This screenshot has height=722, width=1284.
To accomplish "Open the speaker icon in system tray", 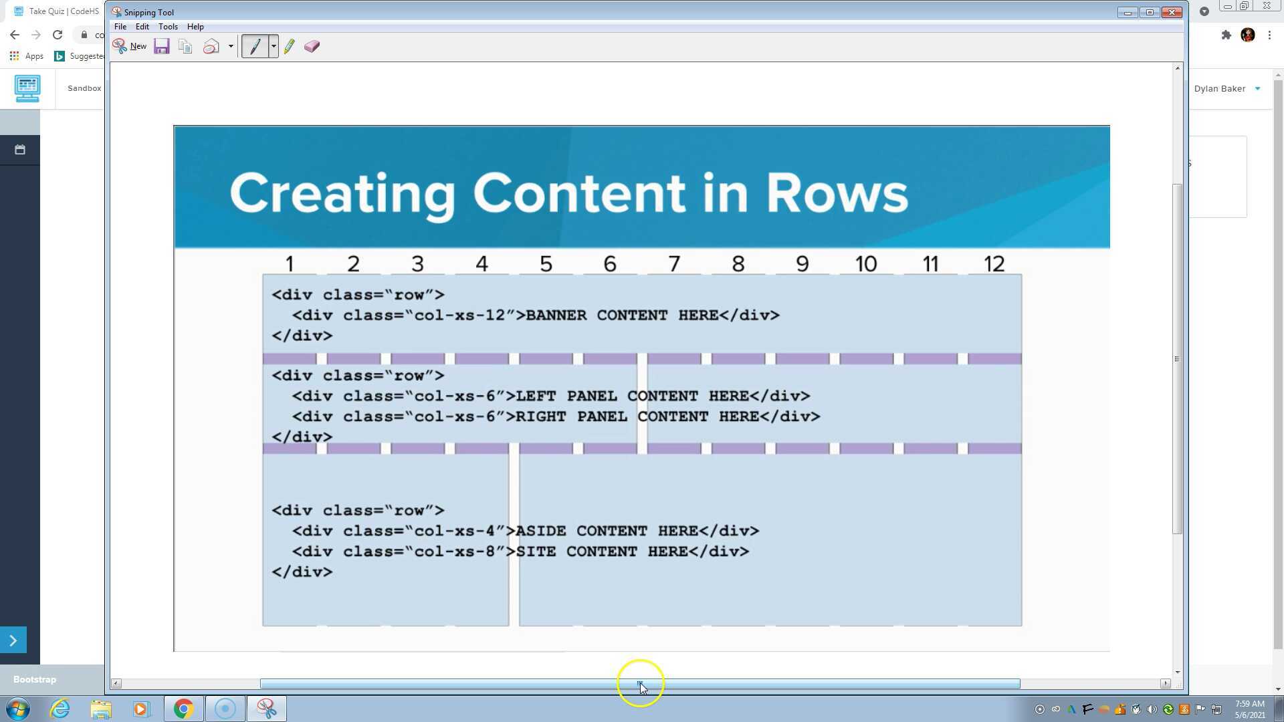I will (1152, 709).
